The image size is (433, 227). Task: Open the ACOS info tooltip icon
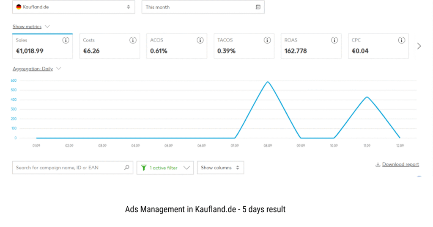click(x=200, y=40)
